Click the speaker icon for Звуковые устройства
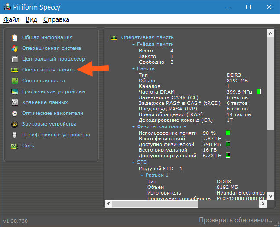The image size is (280, 227). (x=15, y=124)
